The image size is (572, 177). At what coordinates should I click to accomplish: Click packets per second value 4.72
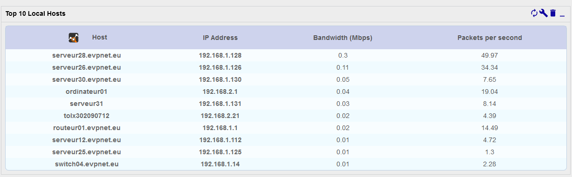point(490,140)
